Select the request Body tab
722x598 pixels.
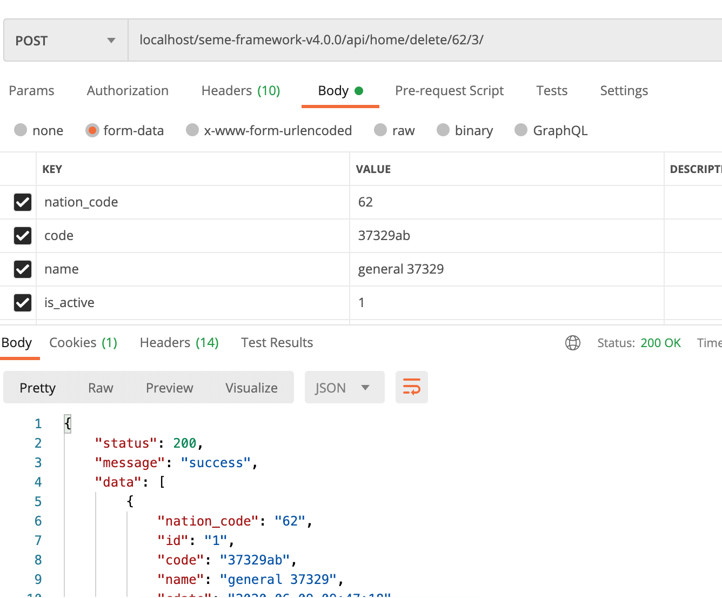click(x=340, y=91)
